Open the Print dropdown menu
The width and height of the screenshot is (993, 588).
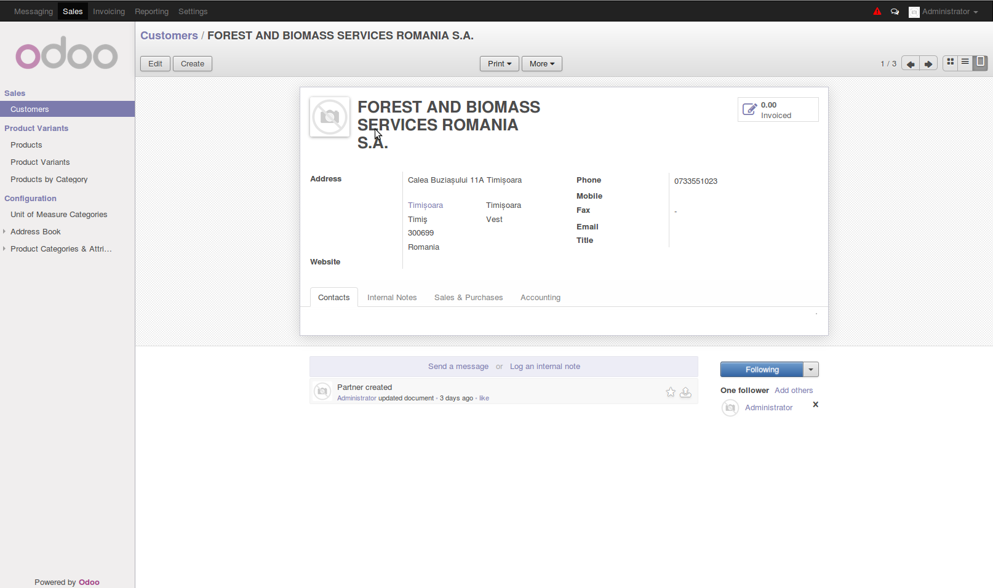point(499,64)
